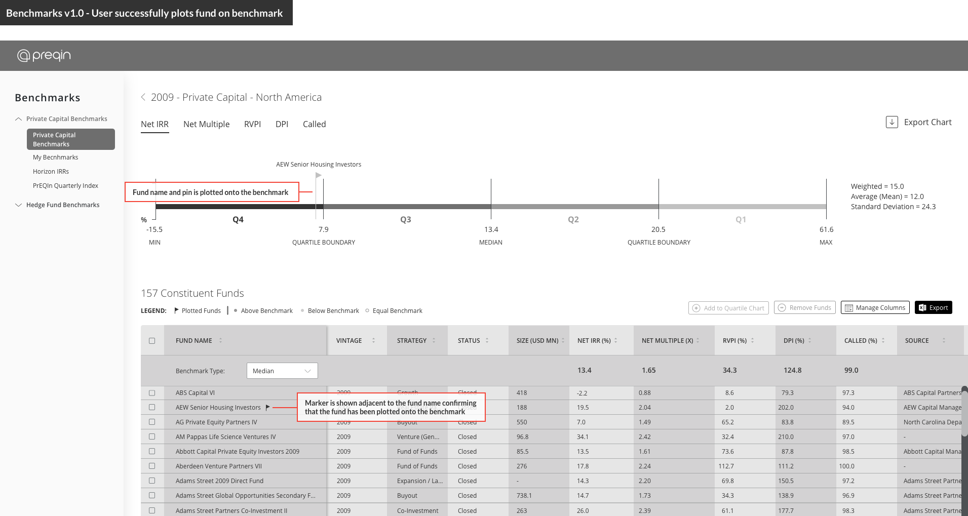
Task: Switch to the Net IRR tab
Action: 154,124
